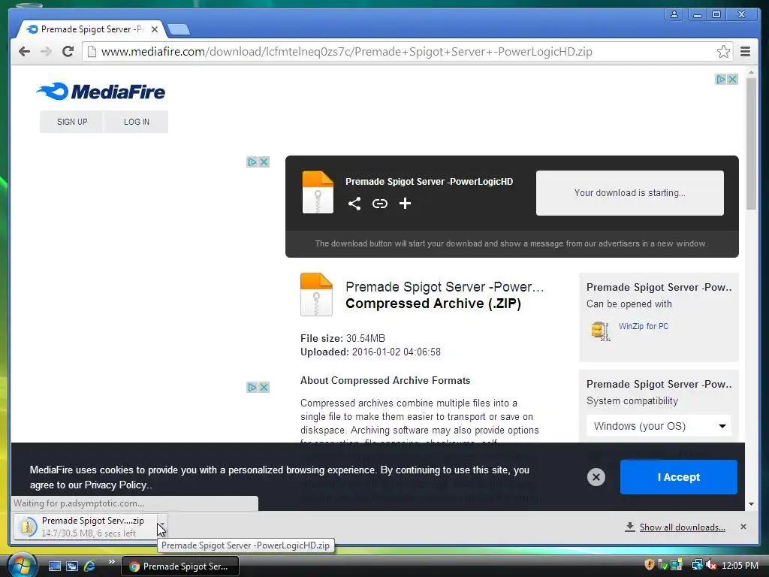Viewport: 769px width, 577px height.
Task: Select the Premade Spigot Server browser tab
Action: [91, 29]
